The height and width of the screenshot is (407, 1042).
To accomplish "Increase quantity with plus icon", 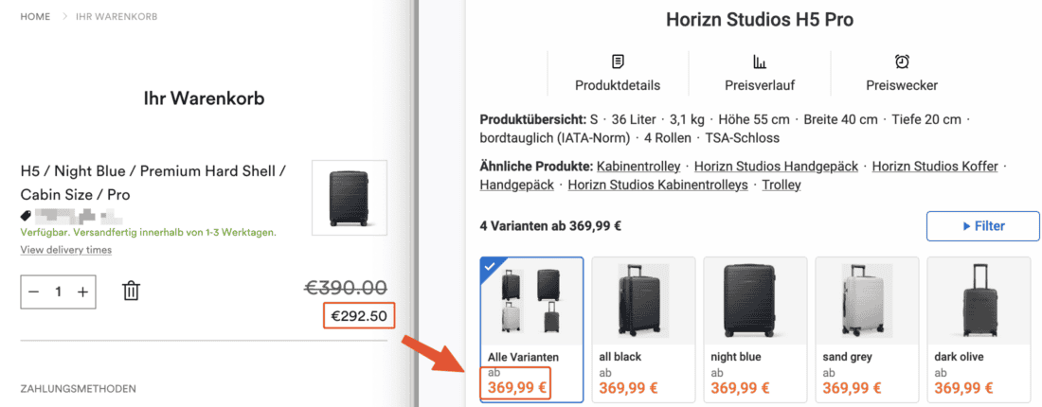I will [x=82, y=292].
